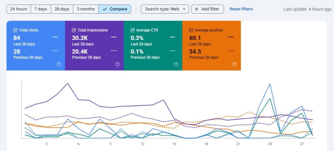
Task: Disable the Average CTR checkbox
Action: click(133, 30)
